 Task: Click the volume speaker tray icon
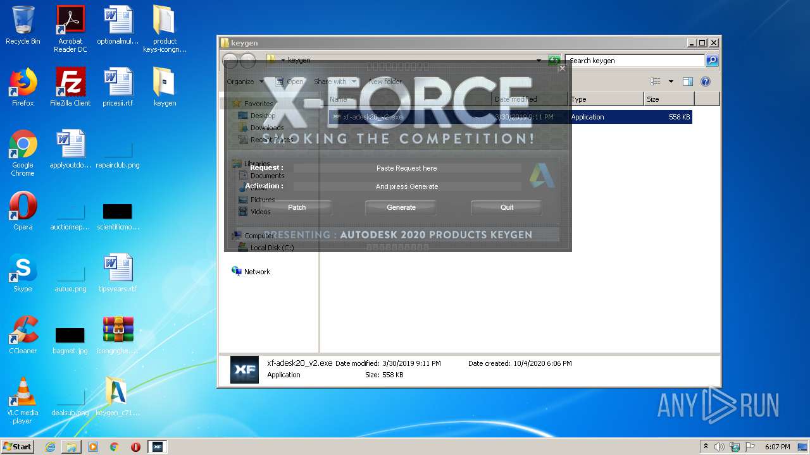tap(720, 447)
